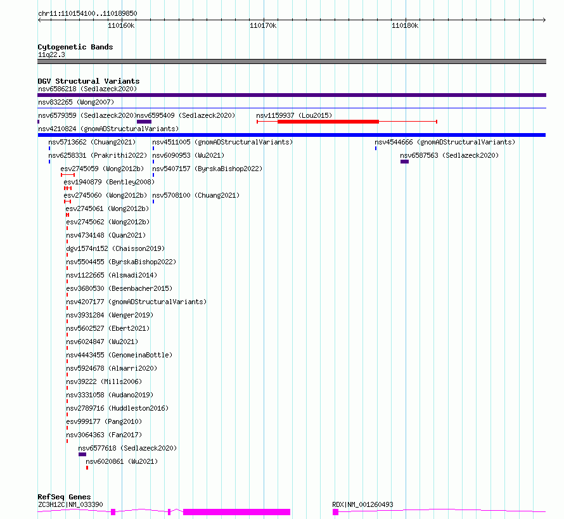Click the 11q22.3 band label

(51, 54)
